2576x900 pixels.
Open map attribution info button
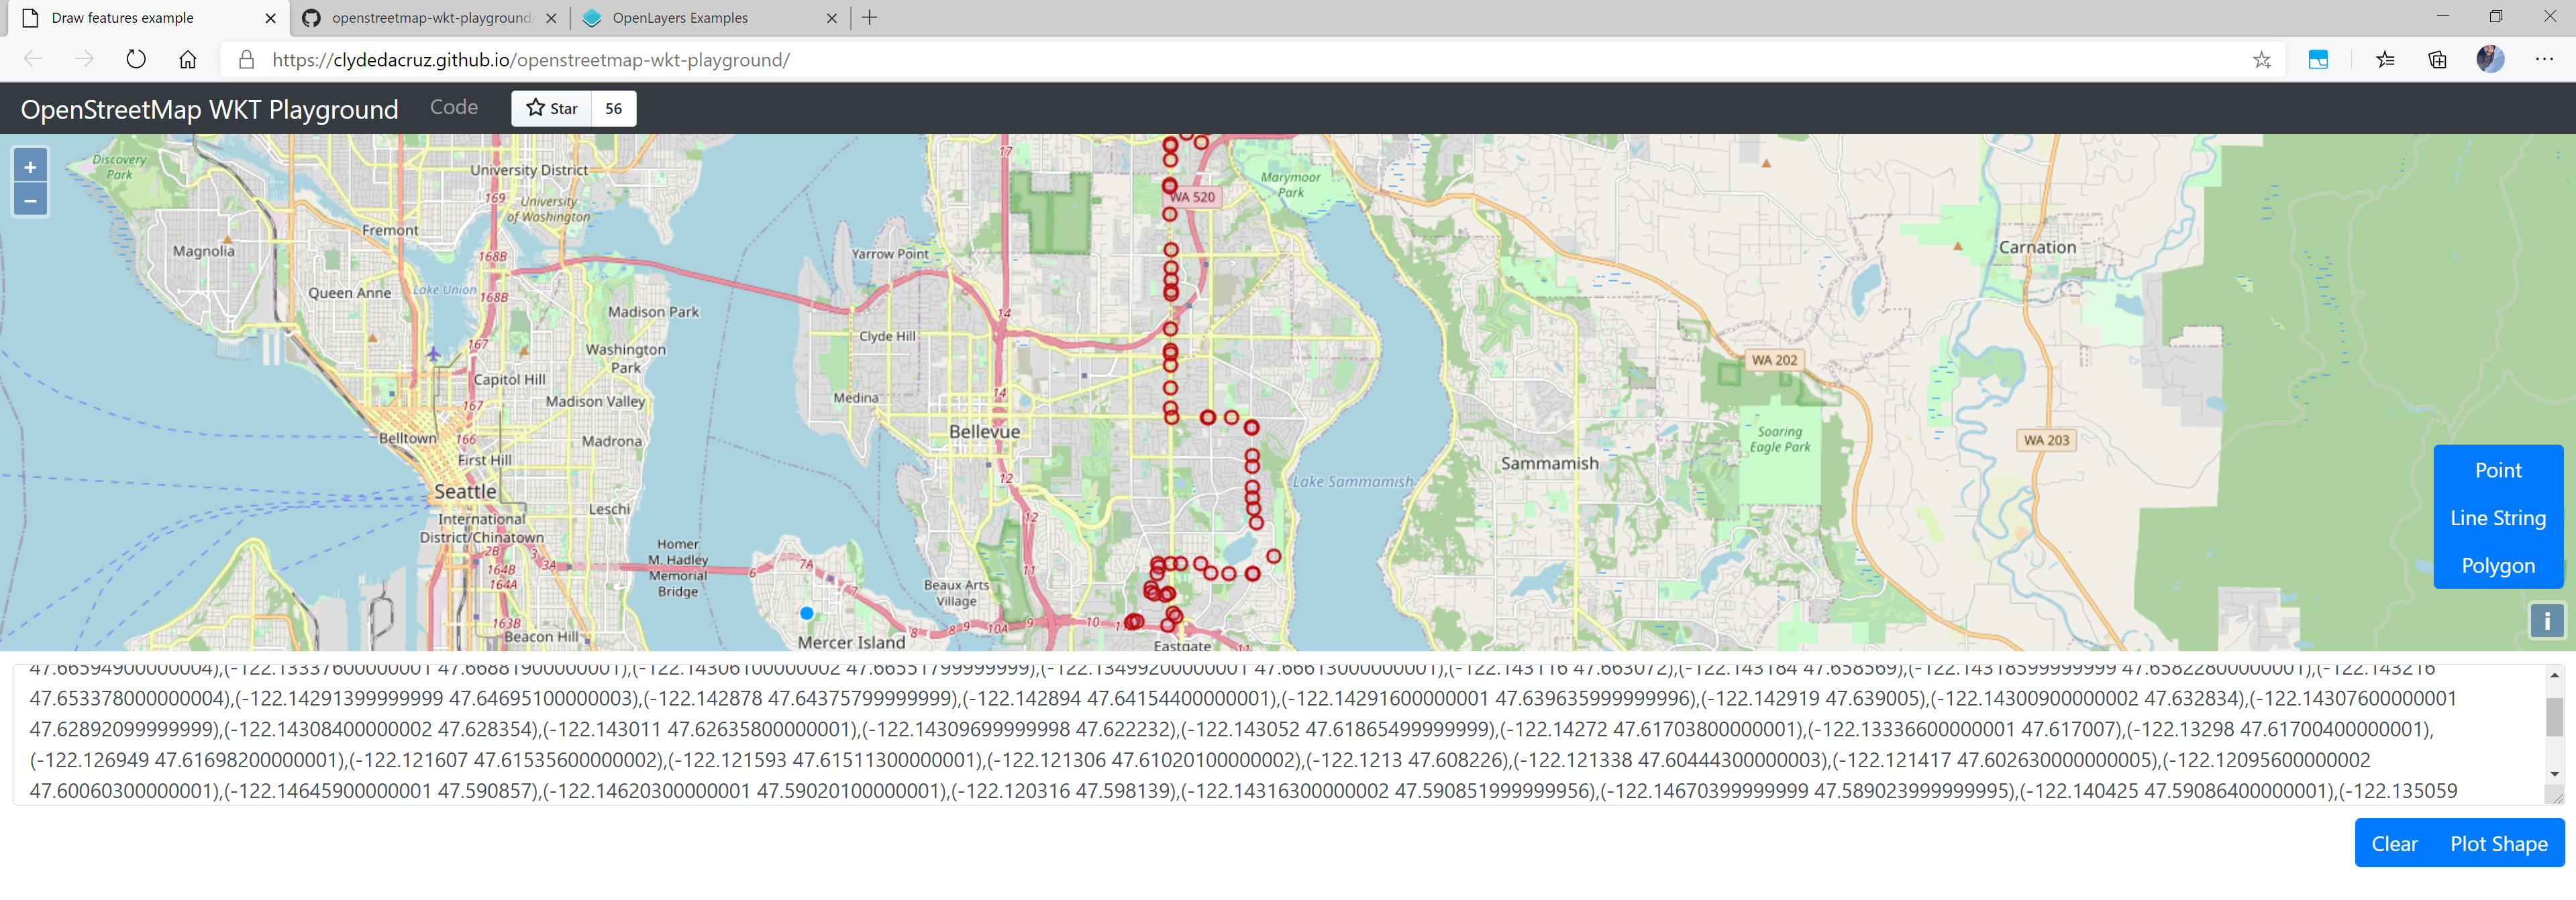[x=2546, y=621]
